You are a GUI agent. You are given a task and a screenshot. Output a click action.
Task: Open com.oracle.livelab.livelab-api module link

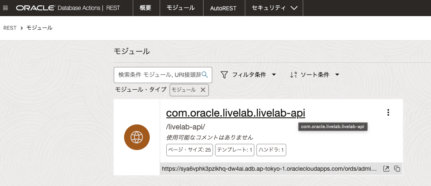click(236, 113)
